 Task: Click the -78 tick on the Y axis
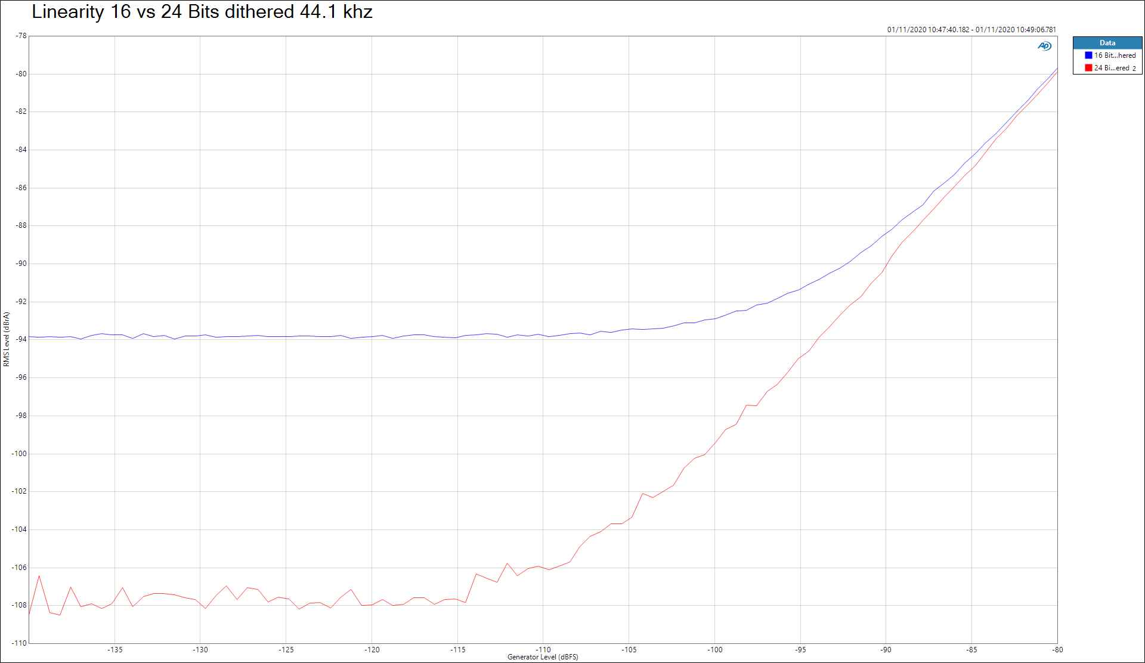pyautogui.click(x=21, y=36)
